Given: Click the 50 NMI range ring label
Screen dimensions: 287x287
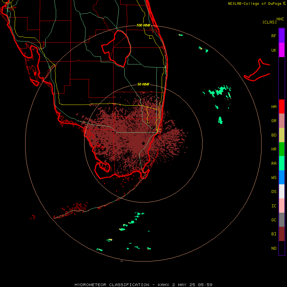Looking at the screenshot, I should click(x=143, y=84).
